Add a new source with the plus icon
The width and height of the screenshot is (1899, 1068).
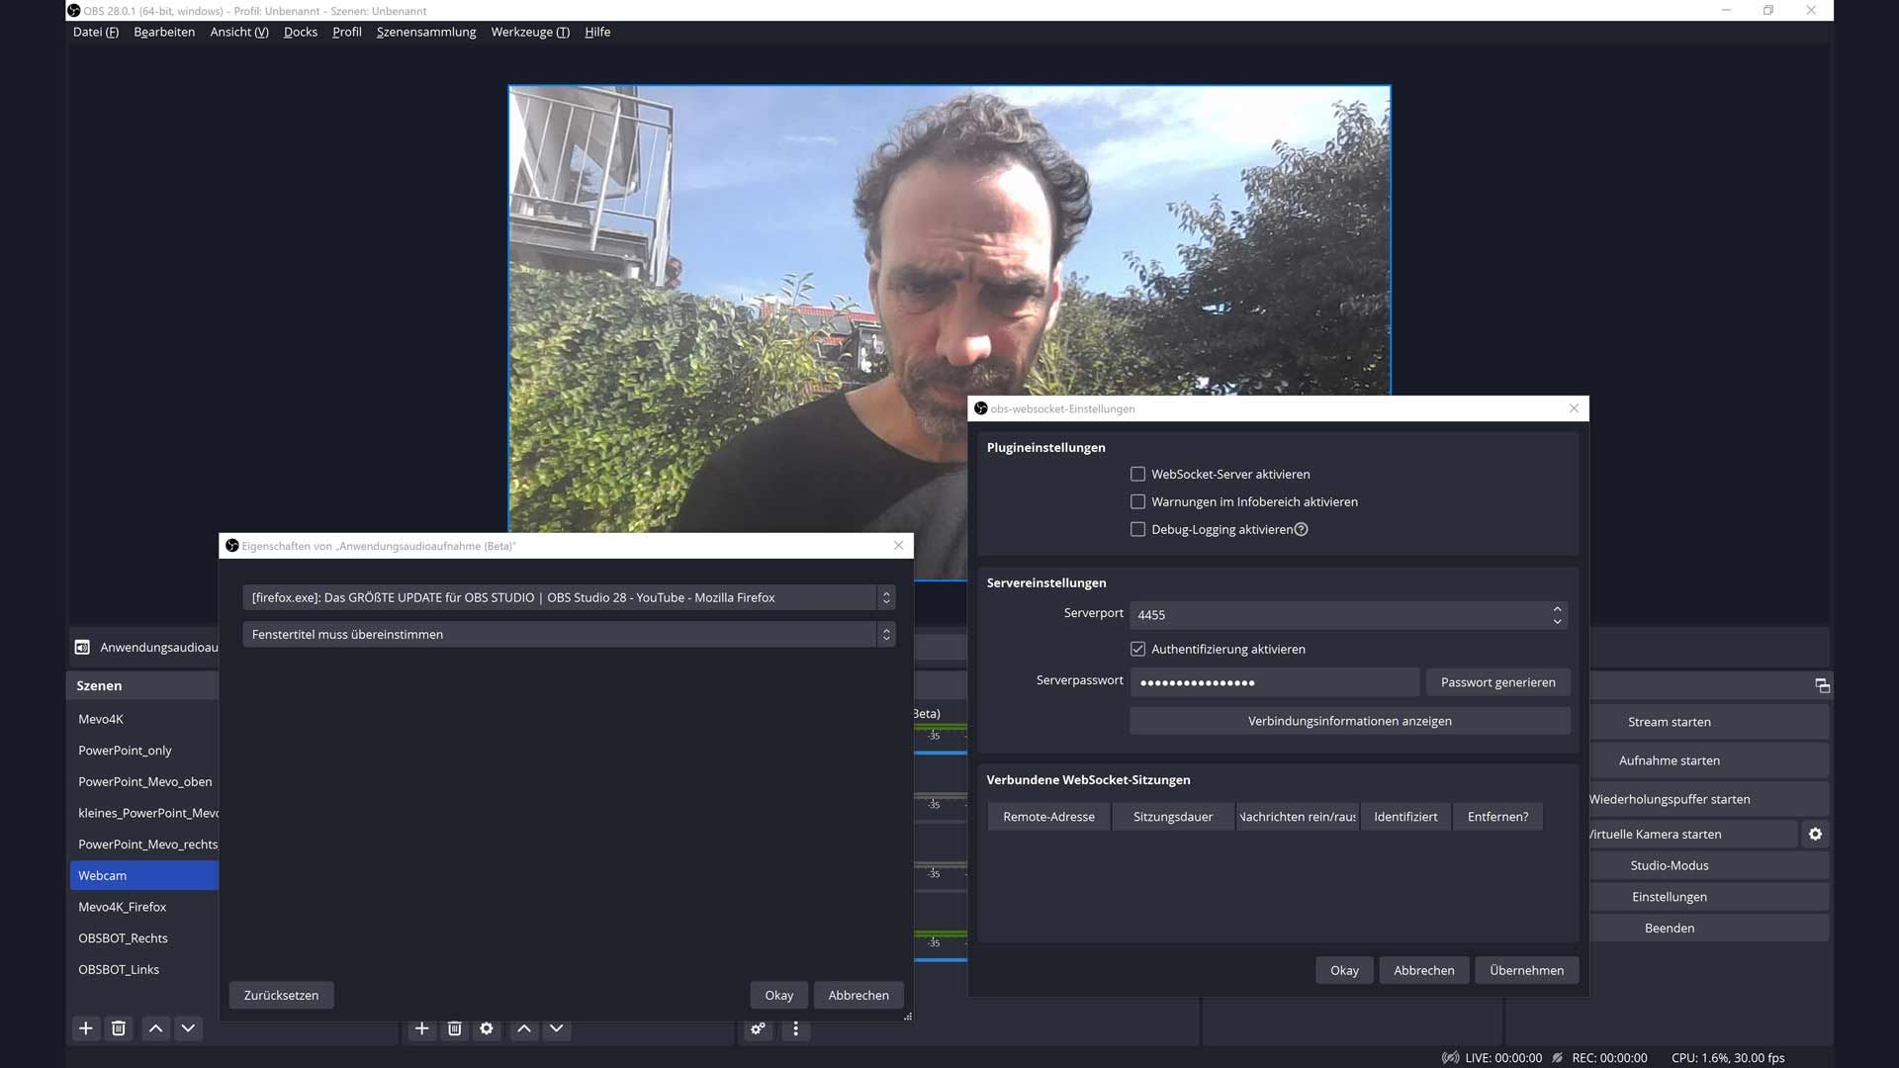(422, 1028)
